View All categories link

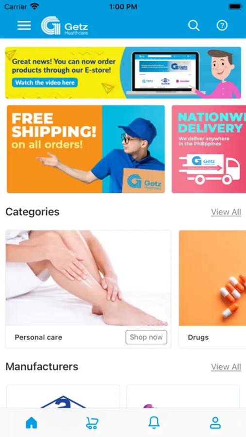[x=226, y=212]
